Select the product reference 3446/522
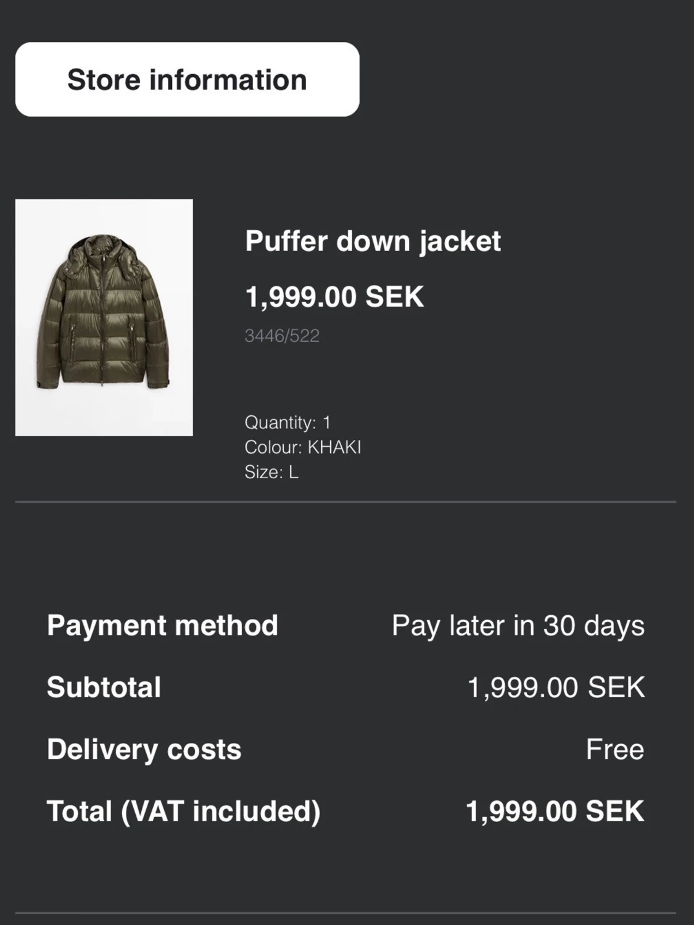Viewport: 694px width, 925px height. (x=282, y=336)
